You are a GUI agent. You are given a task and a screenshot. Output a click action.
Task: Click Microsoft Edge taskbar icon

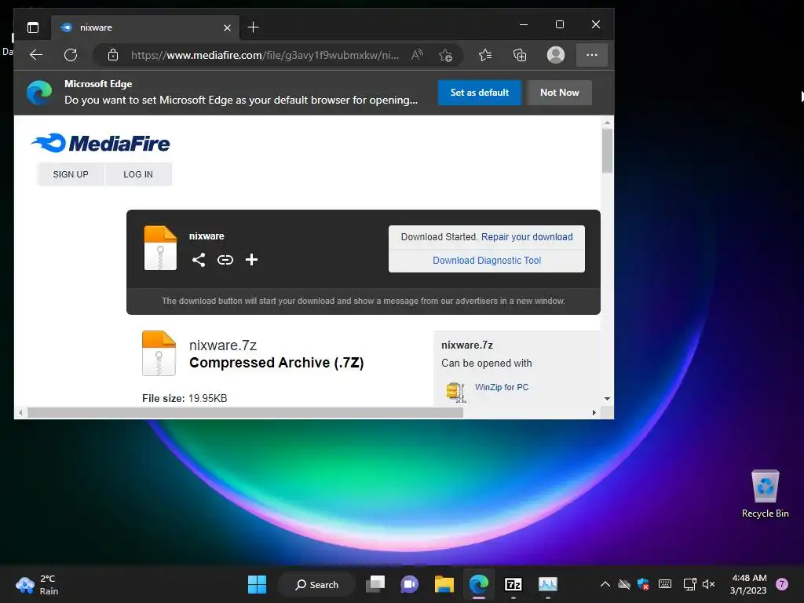coord(479,584)
